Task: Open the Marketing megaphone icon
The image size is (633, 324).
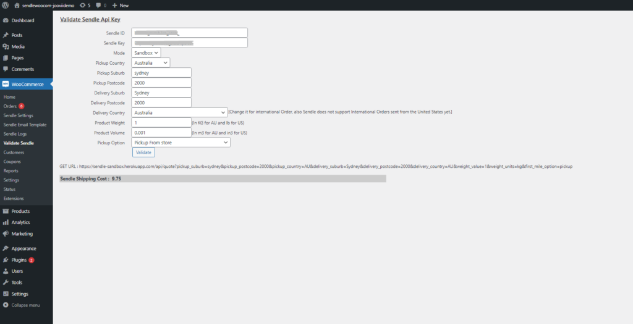Action: pyautogui.click(x=6, y=234)
